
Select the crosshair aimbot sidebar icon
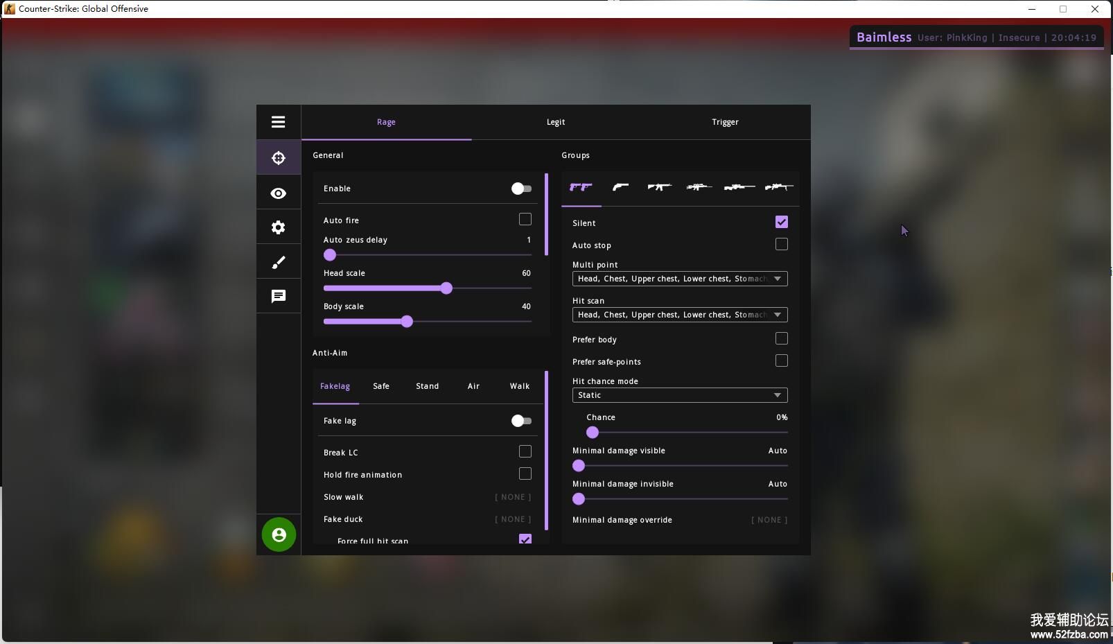point(279,157)
